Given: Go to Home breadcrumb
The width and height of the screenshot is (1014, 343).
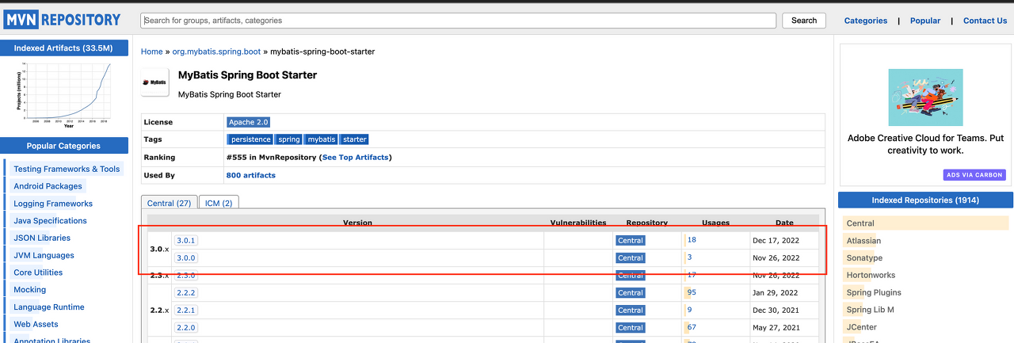Looking at the screenshot, I should 151,51.
